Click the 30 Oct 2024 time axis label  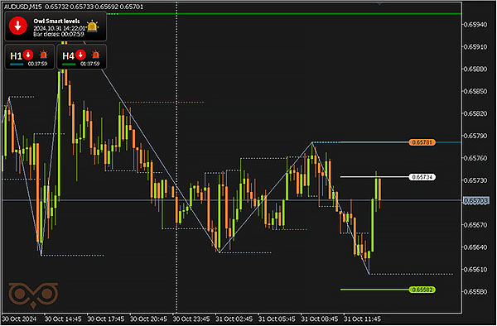[19, 319]
